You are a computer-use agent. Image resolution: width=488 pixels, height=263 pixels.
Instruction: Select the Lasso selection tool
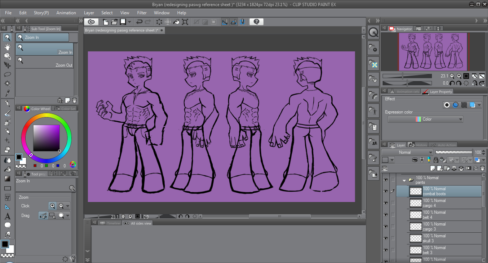click(x=7, y=75)
